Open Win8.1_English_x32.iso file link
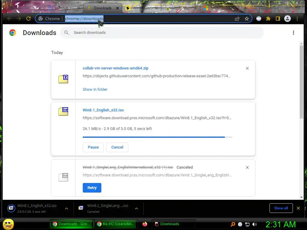The height and width of the screenshot is (230, 307). pyautogui.click(x=103, y=110)
